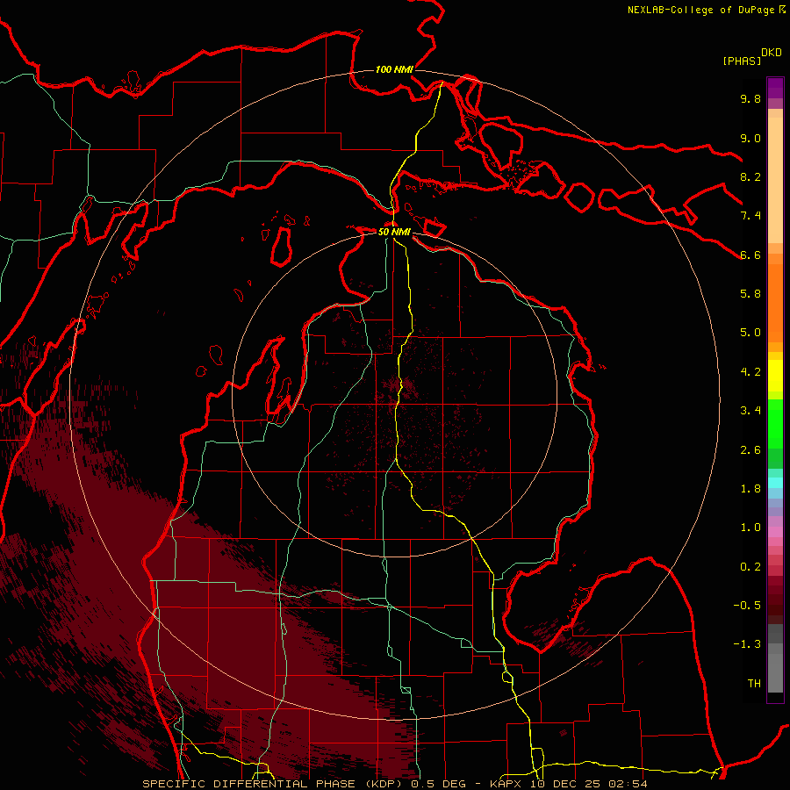Click the KAPX station identifier in the caption
Viewport: 790px width, 790px height.
506,784
